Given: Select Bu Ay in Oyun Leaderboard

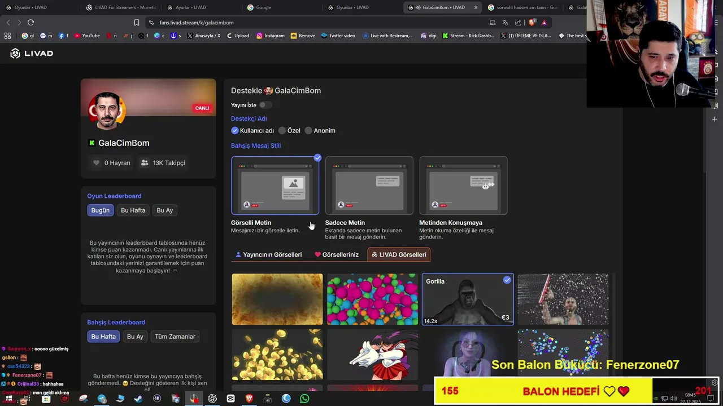Looking at the screenshot, I should pos(165,210).
